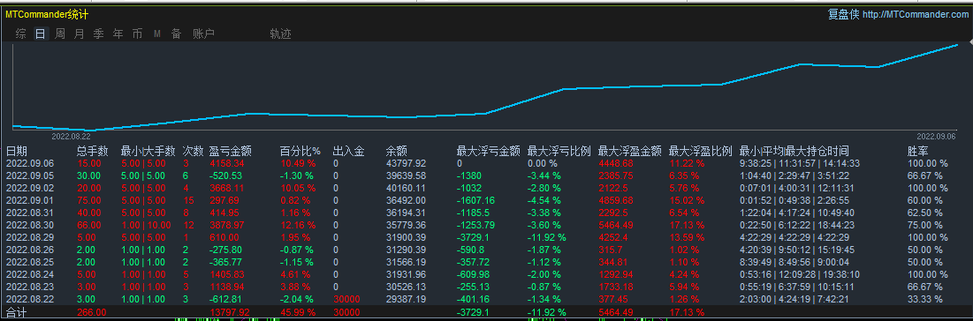973x321 pixels.
Task: Click the holding time 9:38:25 | 11:31:57 | 14:14:33
Action: coord(800,164)
